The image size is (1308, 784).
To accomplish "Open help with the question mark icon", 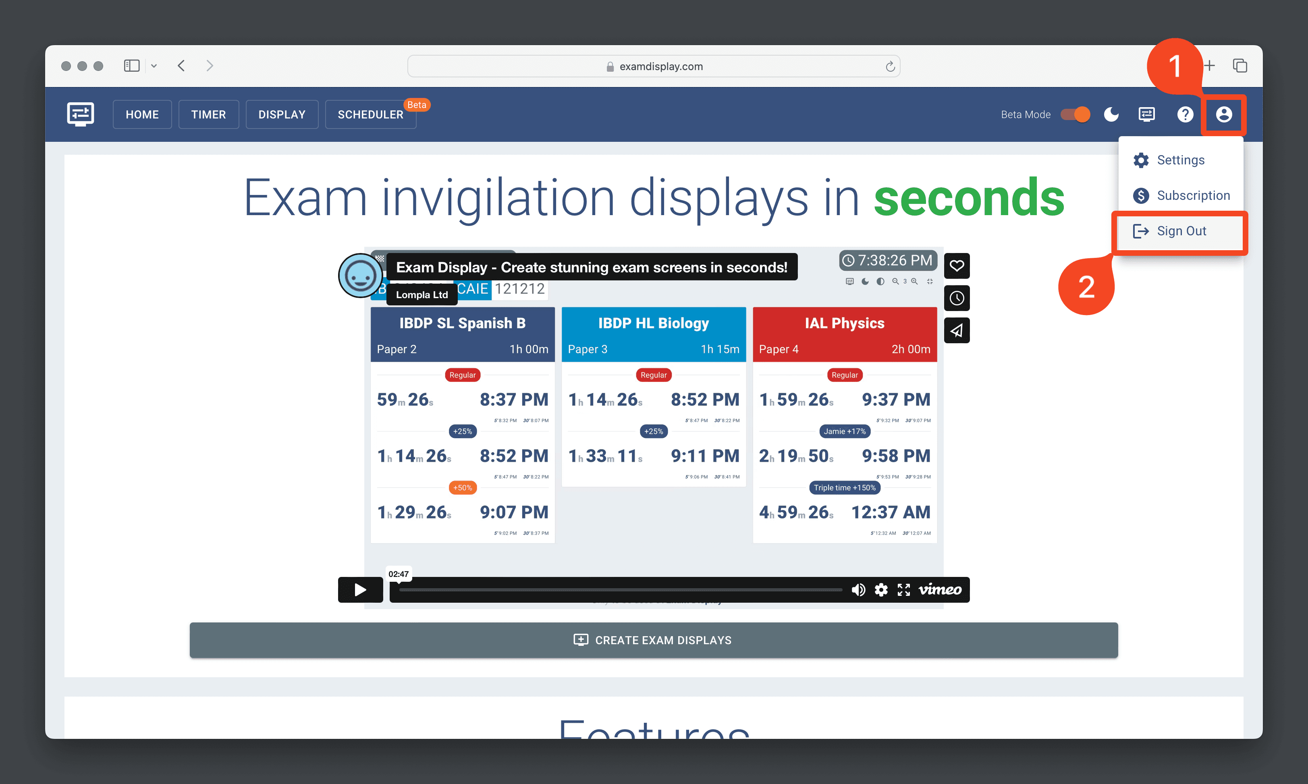I will pyautogui.click(x=1185, y=115).
